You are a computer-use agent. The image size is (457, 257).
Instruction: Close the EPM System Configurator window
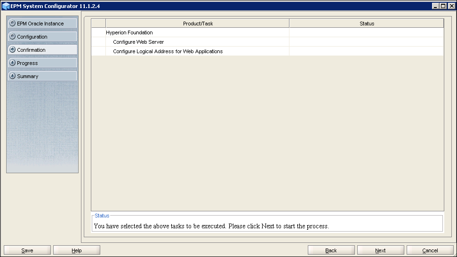(x=451, y=6)
